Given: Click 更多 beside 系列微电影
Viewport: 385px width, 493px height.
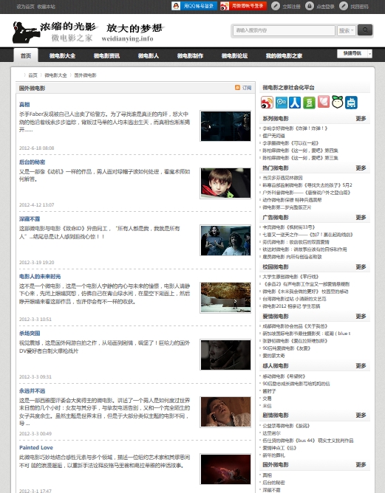Looking at the screenshot, I should [361, 119].
